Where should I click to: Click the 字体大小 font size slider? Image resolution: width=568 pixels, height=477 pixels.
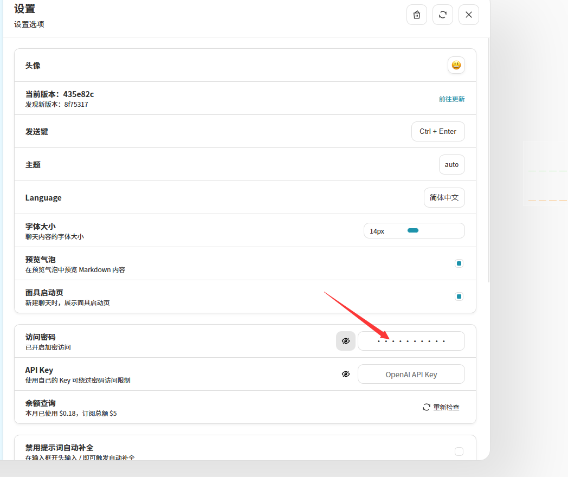click(x=413, y=230)
